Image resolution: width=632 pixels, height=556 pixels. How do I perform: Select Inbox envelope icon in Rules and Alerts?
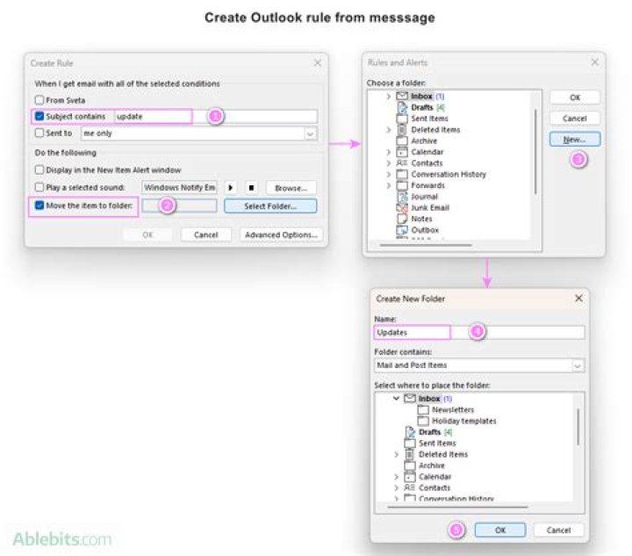[x=402, y=97]
